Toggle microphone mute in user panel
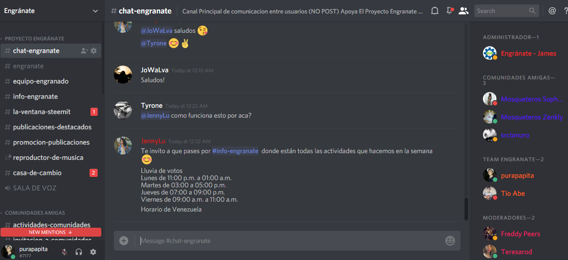Image resolution: width=568 pixels, height=260 pixels. point(64,252)
